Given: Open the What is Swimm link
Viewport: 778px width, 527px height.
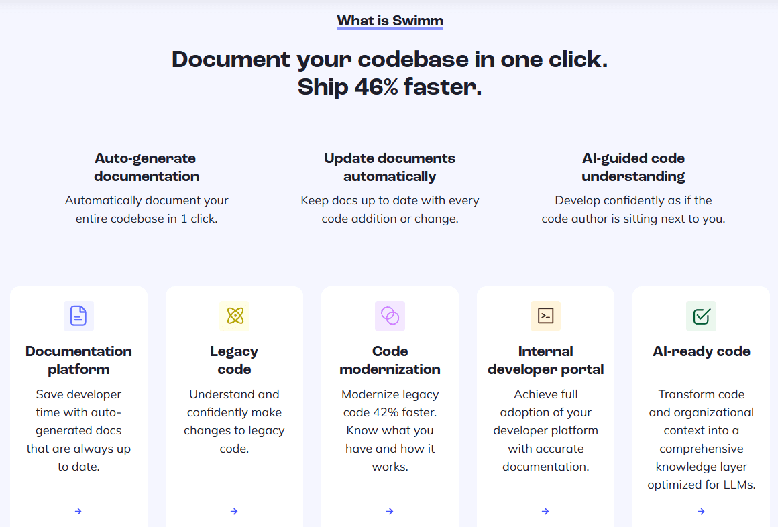Looking at the screenshot, I should click(390, 21).
